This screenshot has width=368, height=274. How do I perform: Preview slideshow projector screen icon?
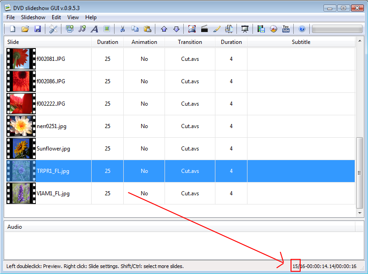(x=245, y=29)
